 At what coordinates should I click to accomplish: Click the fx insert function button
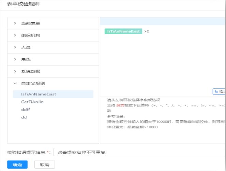click(219, 91)
